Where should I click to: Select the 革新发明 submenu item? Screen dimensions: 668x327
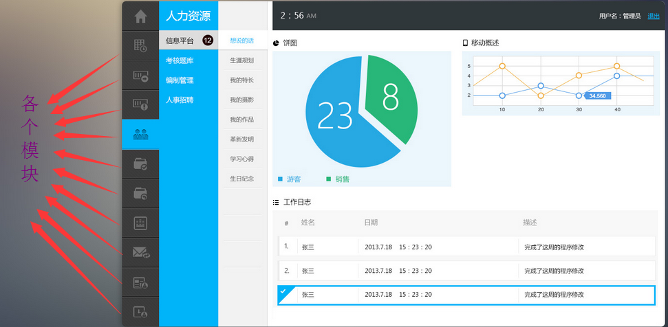242,139
